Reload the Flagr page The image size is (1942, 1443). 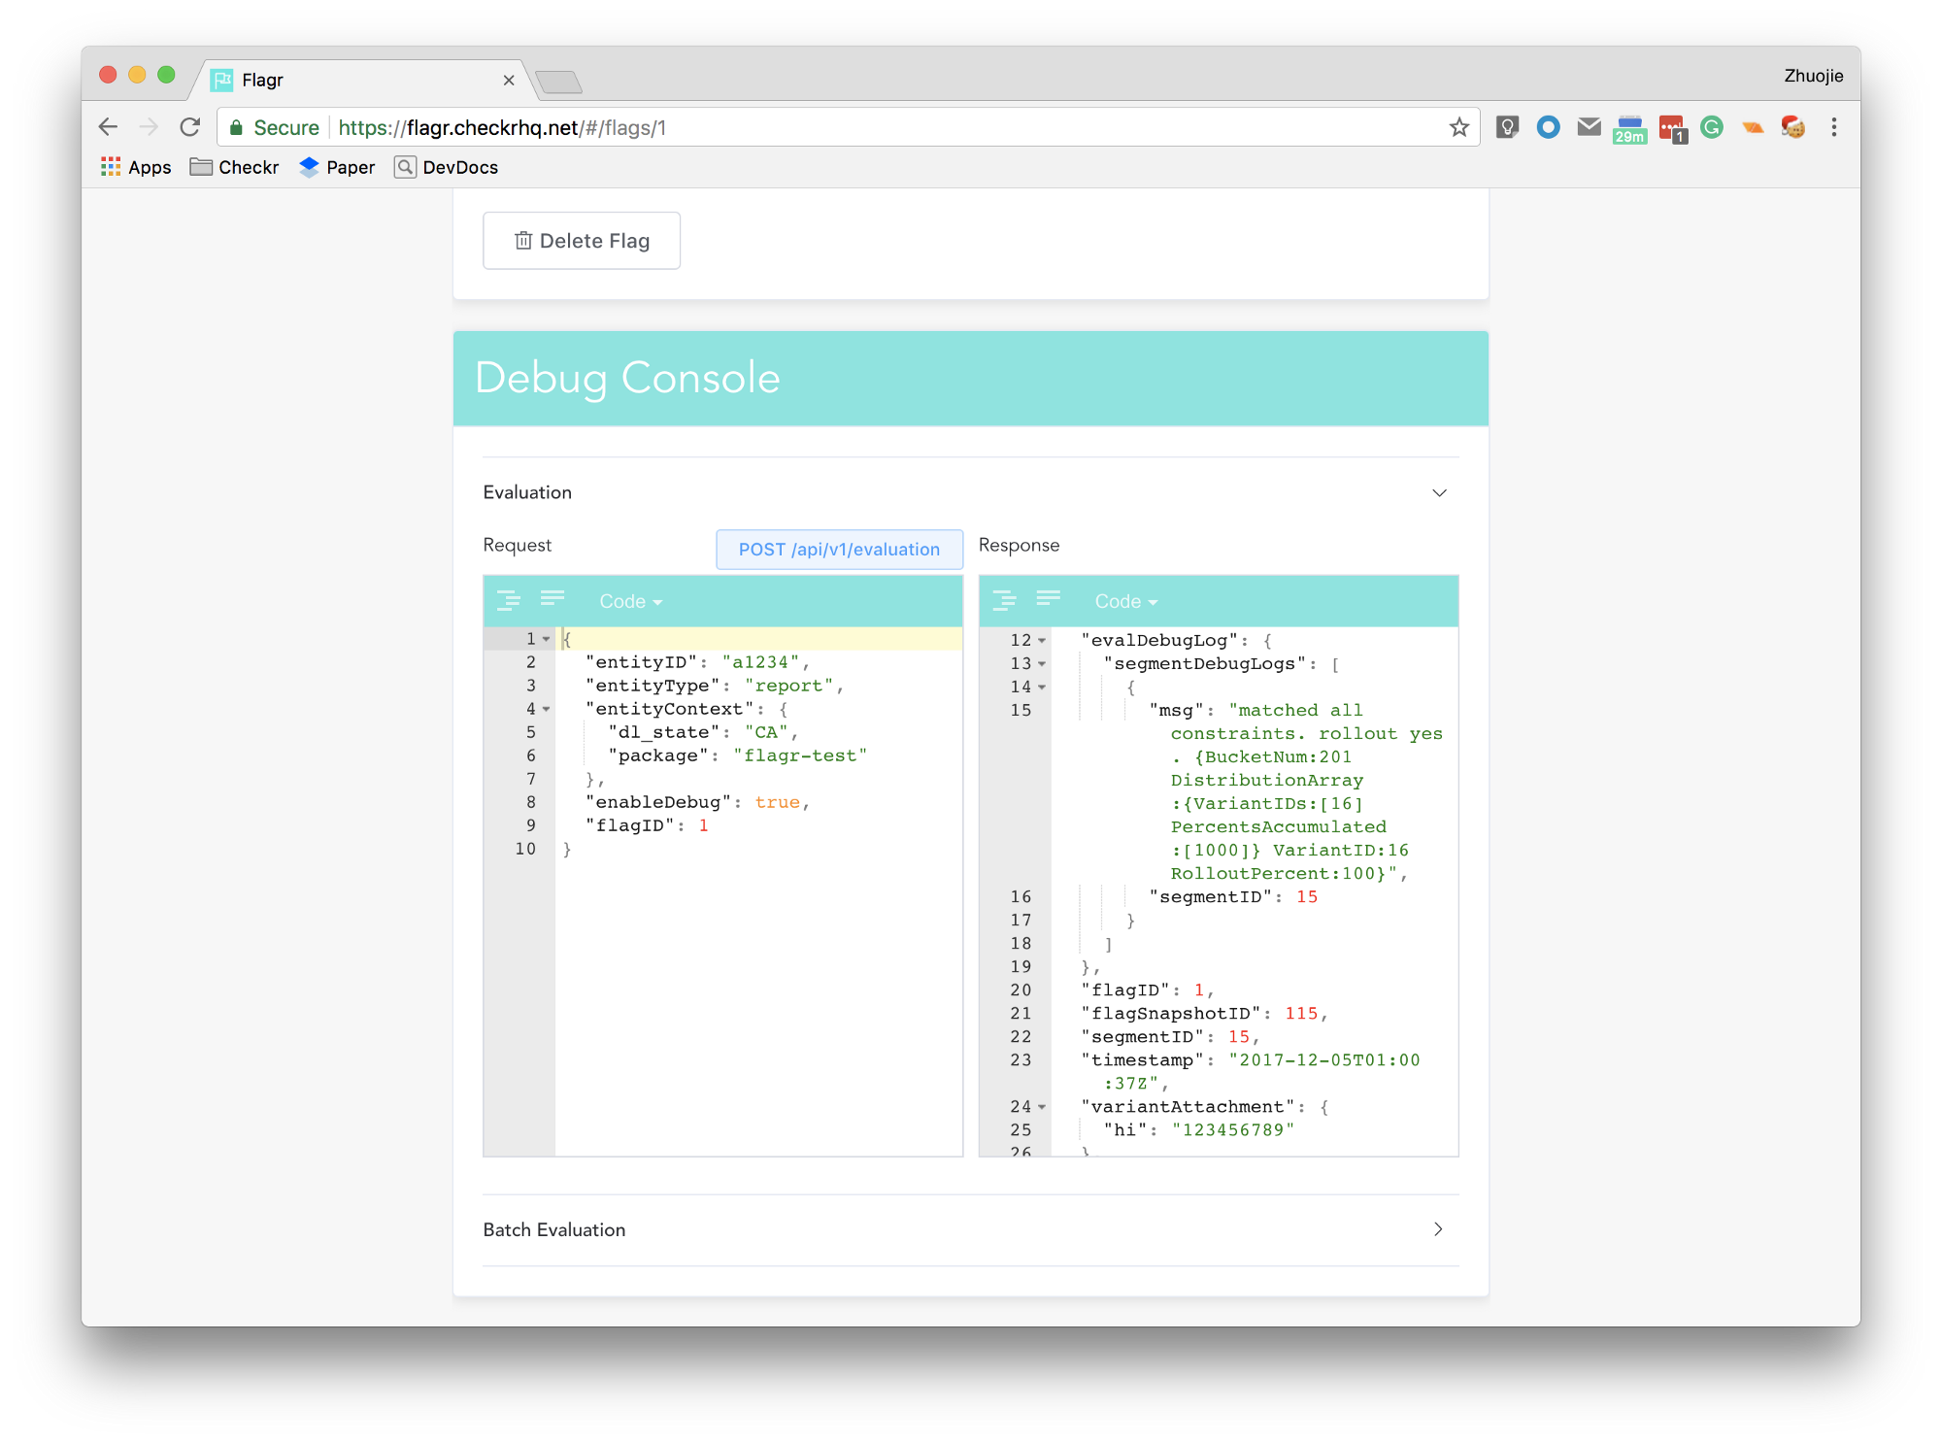click(x=190, y=127)
